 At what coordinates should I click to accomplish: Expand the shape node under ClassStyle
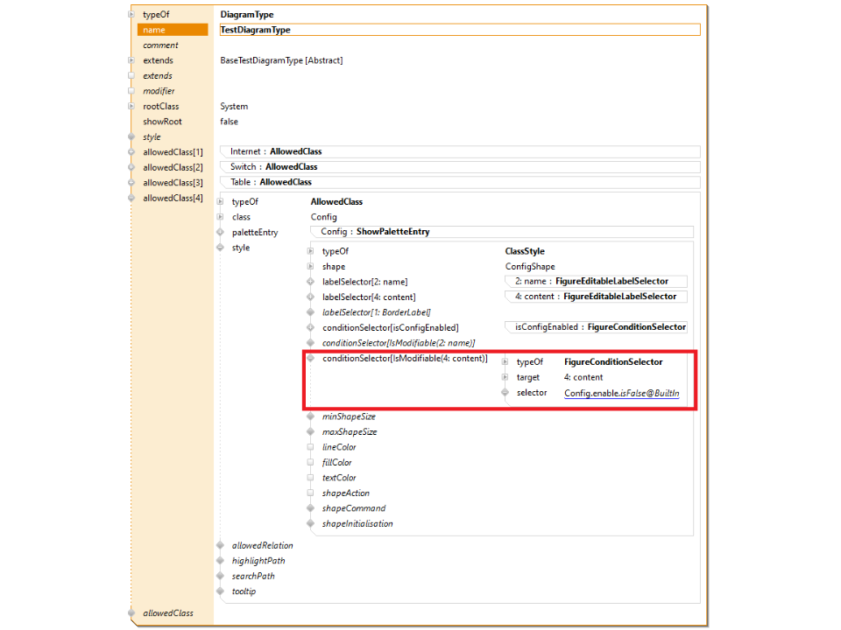tap(310, 267)
